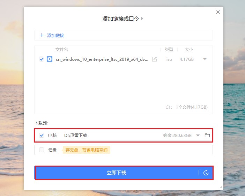Close the add link dialog

[218, 12]
